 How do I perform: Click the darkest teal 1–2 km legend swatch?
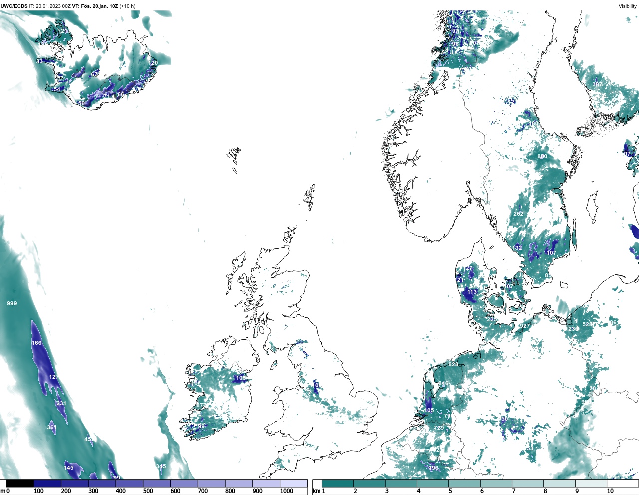pyautogui.click(x=338, y=484)
